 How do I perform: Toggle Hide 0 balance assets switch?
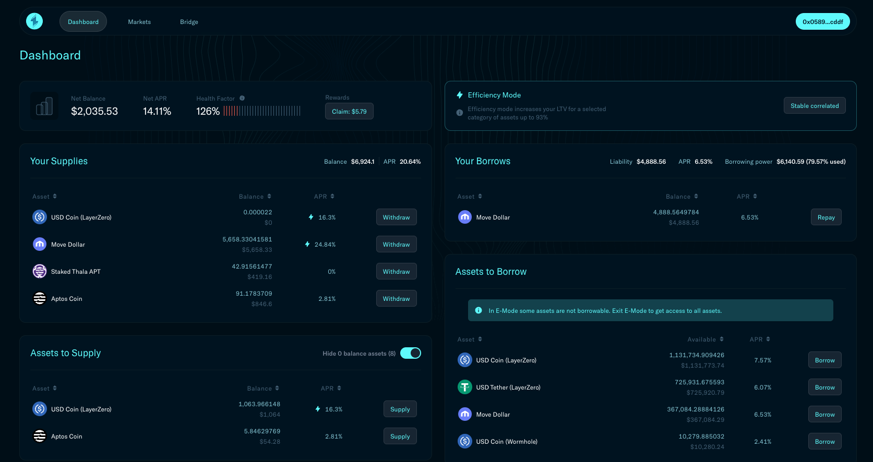(x=410, y=353)
